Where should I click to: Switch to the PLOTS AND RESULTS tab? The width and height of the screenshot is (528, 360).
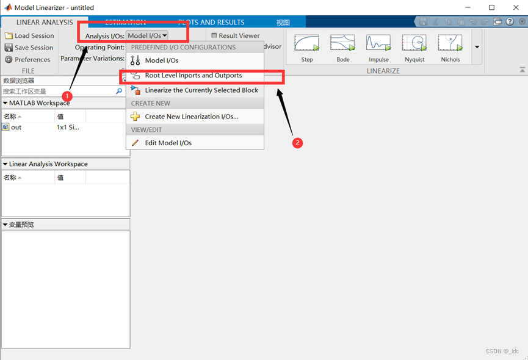click(211, 22)
